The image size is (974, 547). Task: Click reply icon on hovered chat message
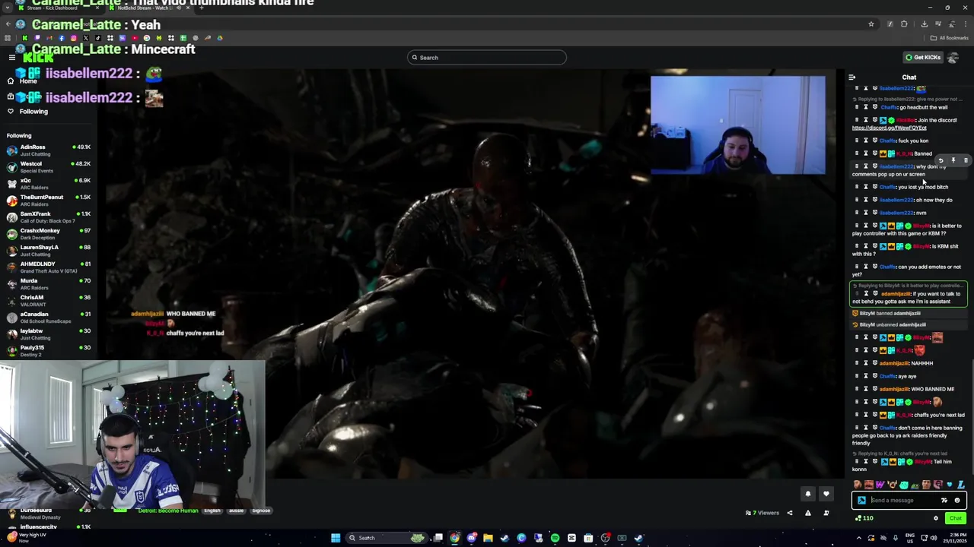(941, 161)
